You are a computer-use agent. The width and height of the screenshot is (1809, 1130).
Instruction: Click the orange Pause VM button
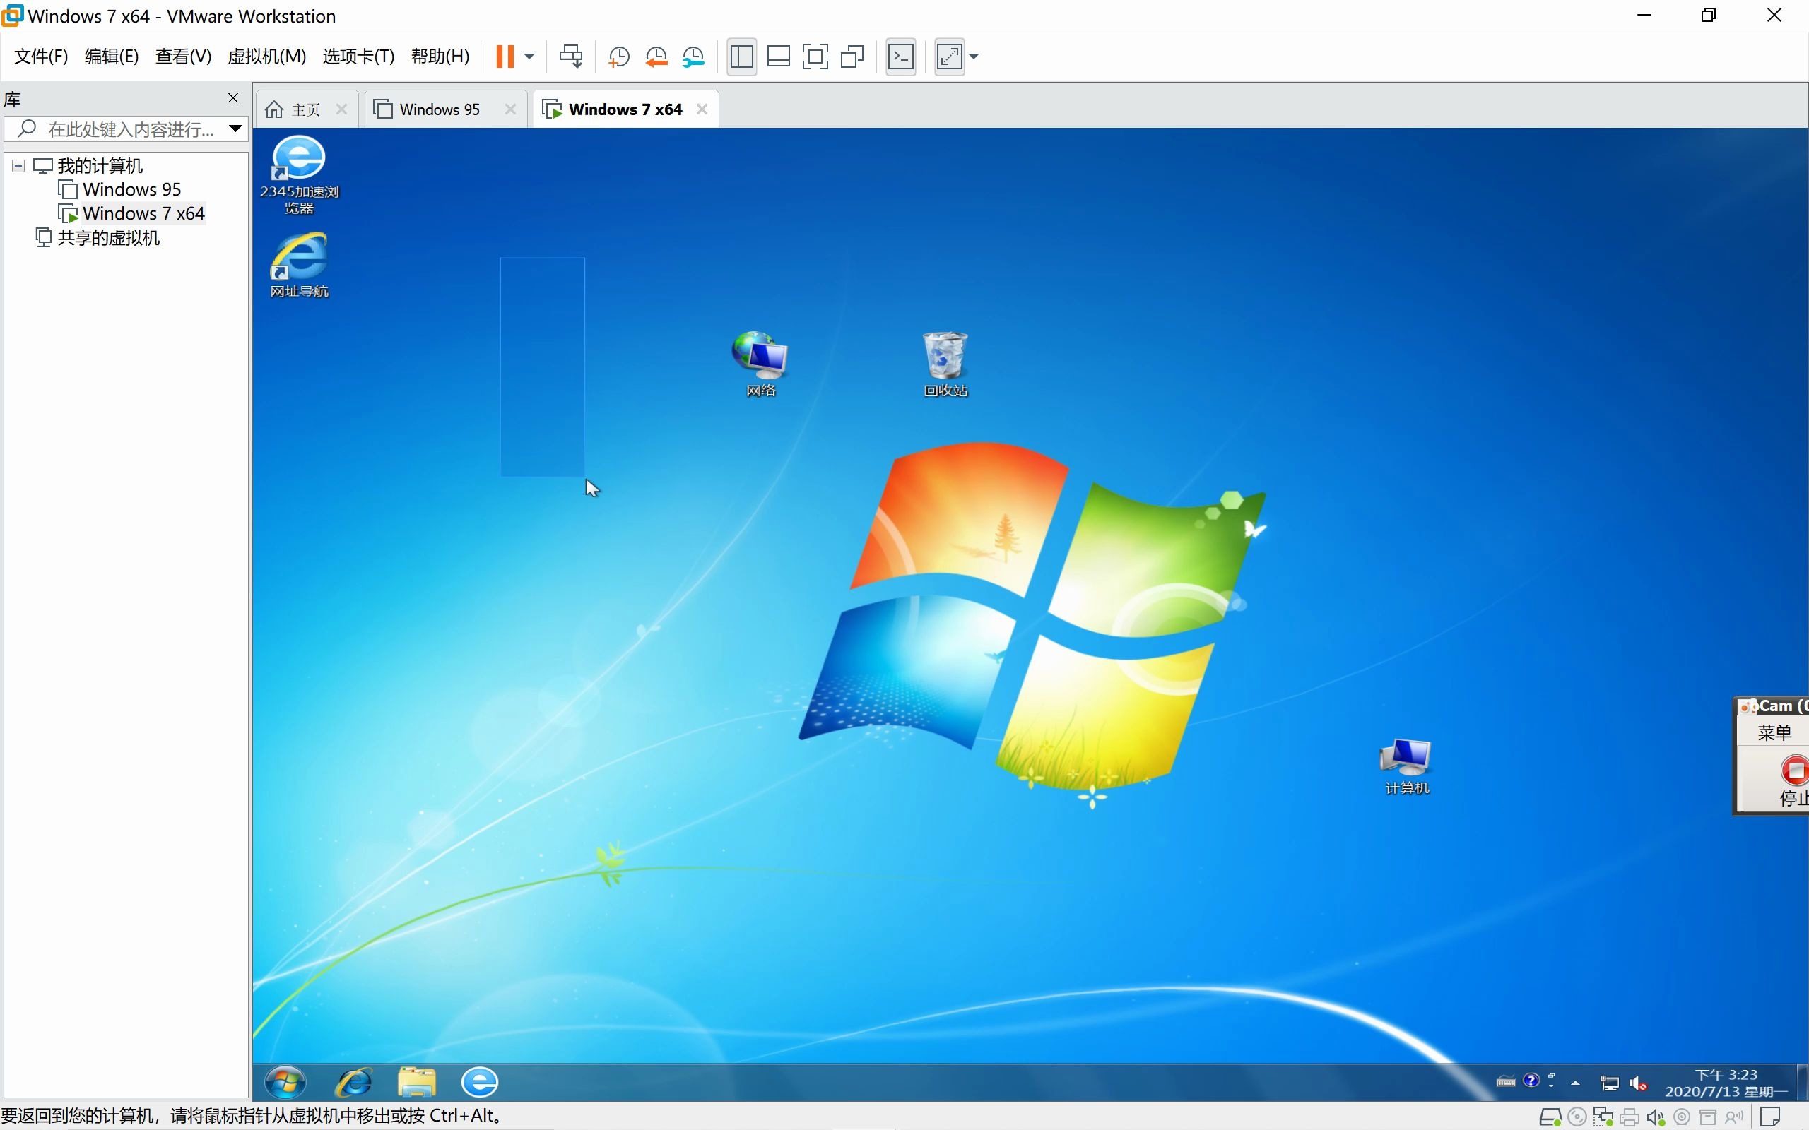pos(505,56)
